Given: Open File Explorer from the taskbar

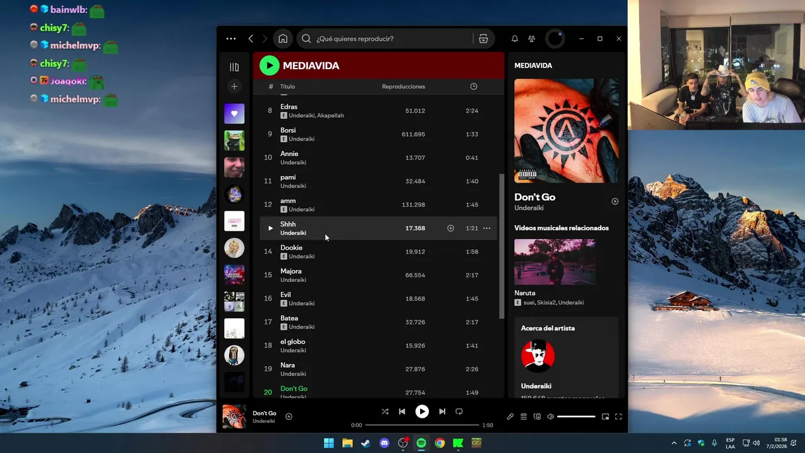Looking at the screenshot, I should pos(347,443).
